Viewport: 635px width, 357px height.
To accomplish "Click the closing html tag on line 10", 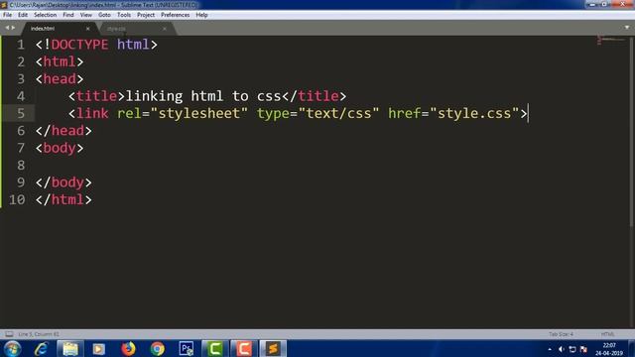I will (x=63, y=200).
